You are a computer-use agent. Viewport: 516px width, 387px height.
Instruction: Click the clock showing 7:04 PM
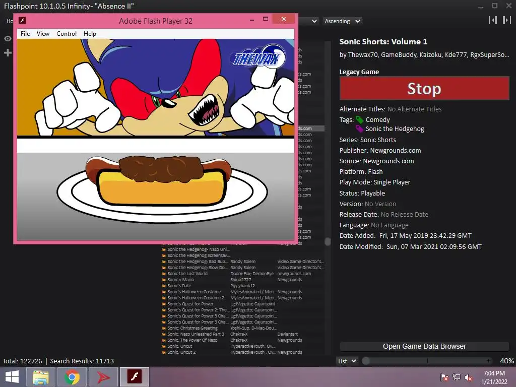click(x=494, y=373)
